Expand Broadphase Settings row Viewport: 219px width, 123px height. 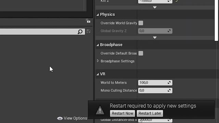[x=98, y=61]
